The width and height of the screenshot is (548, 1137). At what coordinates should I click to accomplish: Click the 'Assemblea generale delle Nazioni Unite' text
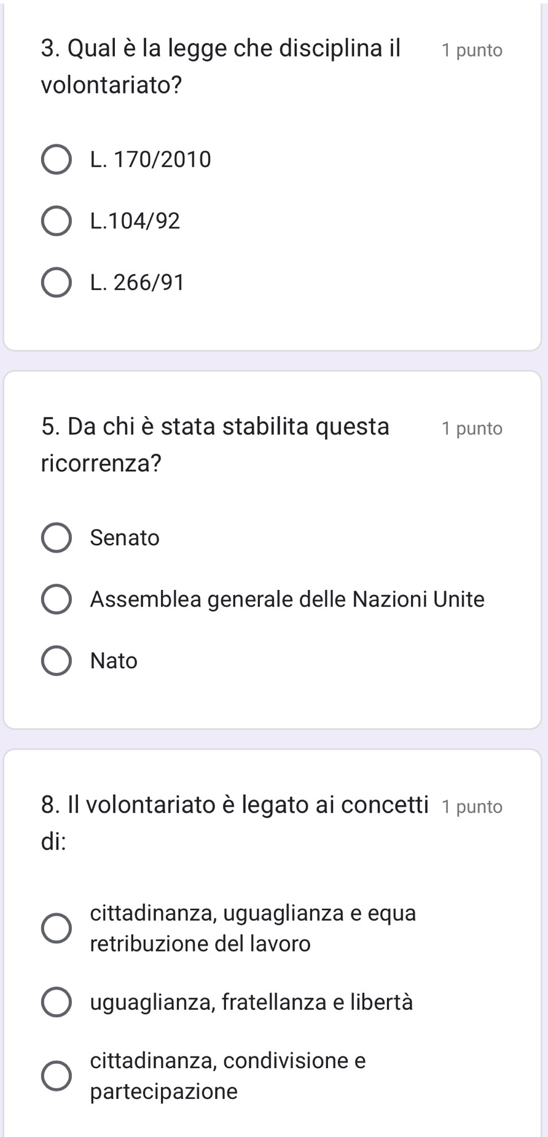click(x=287, y=599)
